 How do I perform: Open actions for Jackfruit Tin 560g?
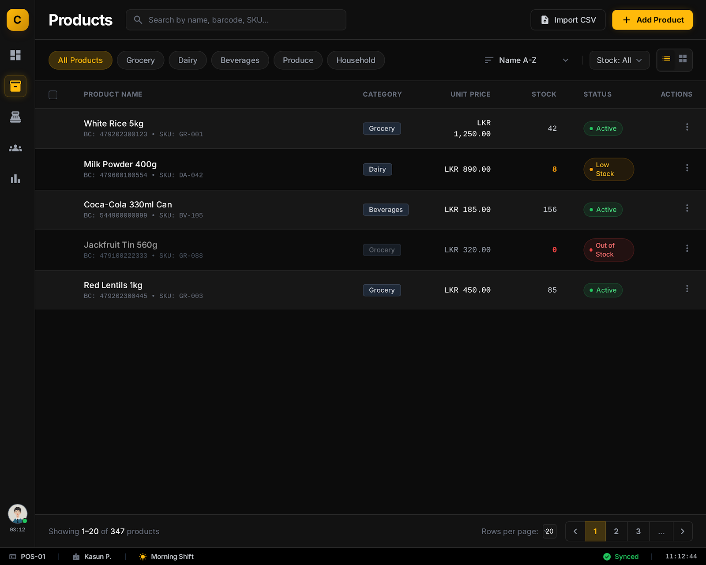pyautogui.click(x=687, y=248)
